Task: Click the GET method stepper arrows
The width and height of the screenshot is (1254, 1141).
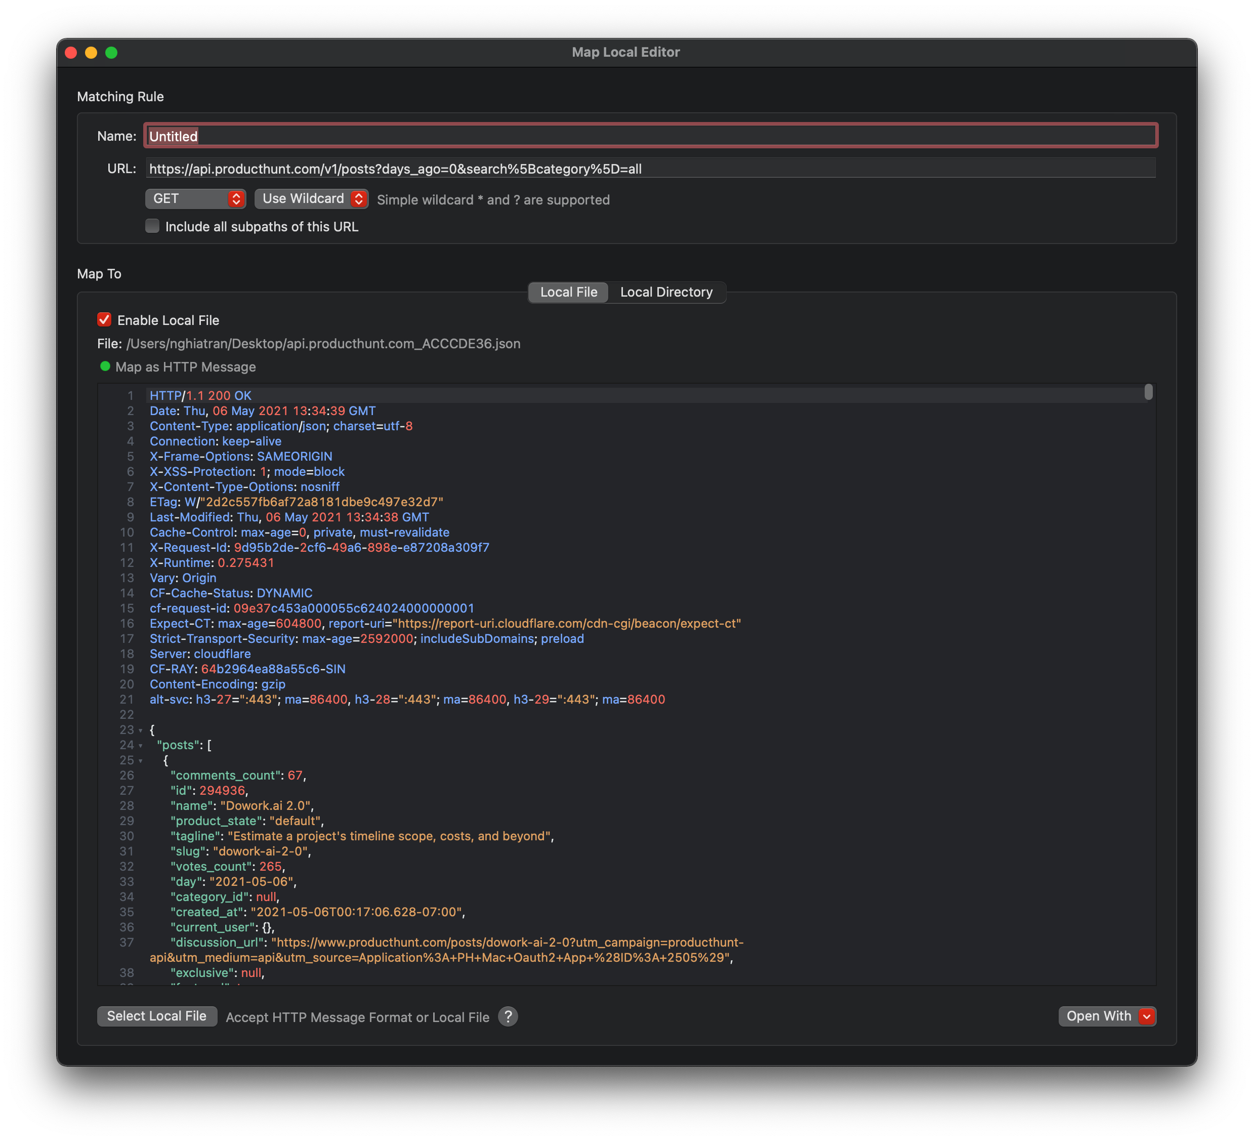Action: pos(236,199)
